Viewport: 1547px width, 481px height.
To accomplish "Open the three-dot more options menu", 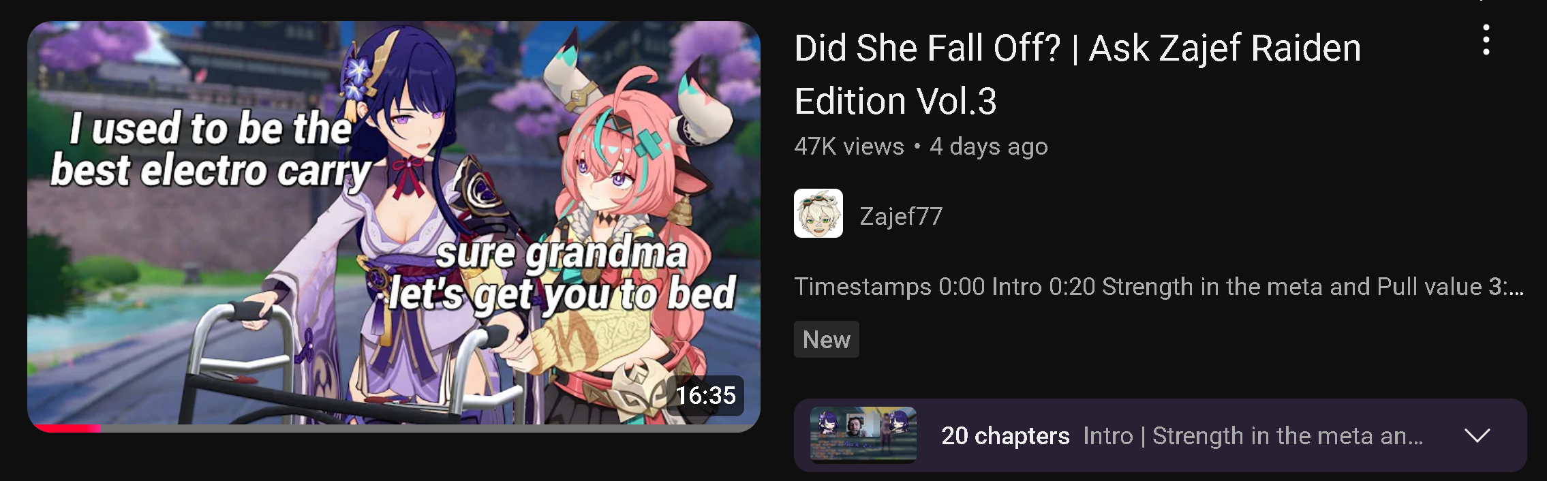I will [1486, 40].
